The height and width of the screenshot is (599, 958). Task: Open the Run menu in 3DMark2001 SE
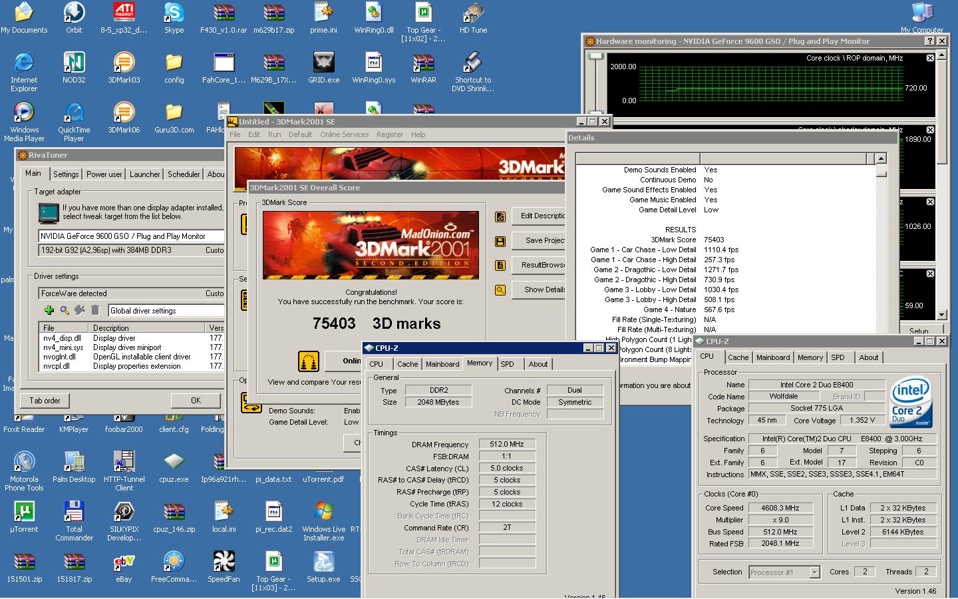(x=274, y=134)
